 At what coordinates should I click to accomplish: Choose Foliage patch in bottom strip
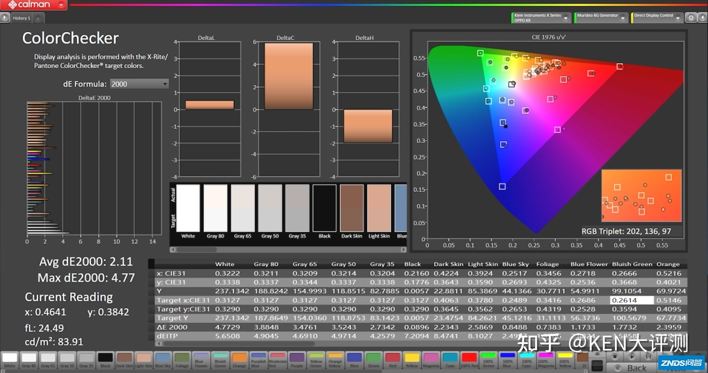pyautogui.click(x=182, y=360)
